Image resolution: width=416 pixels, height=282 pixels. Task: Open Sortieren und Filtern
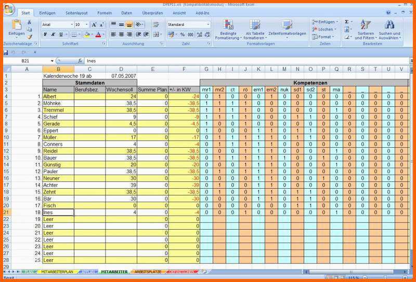pos(366,29)
